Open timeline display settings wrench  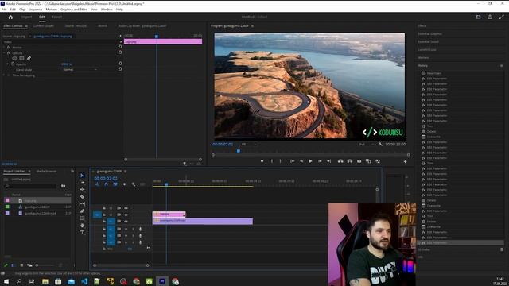pos(134,184)
